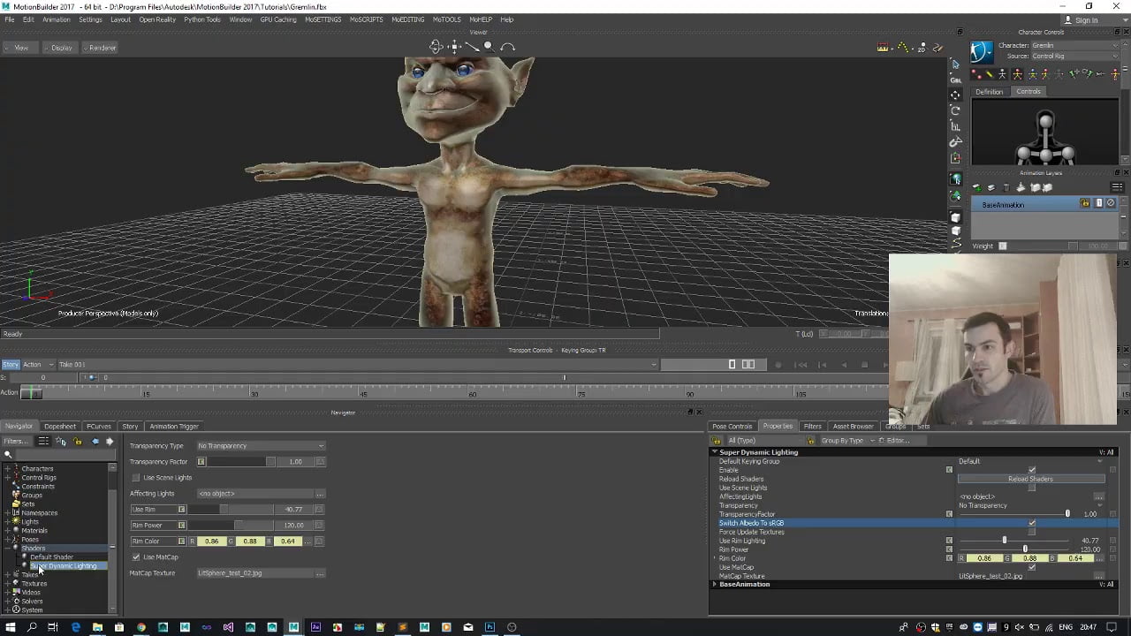
Task: Switch to the FCurves tab
Action: [x=98, y=426]
